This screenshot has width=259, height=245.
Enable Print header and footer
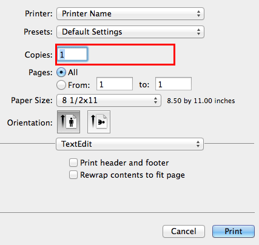click(73, 163)
